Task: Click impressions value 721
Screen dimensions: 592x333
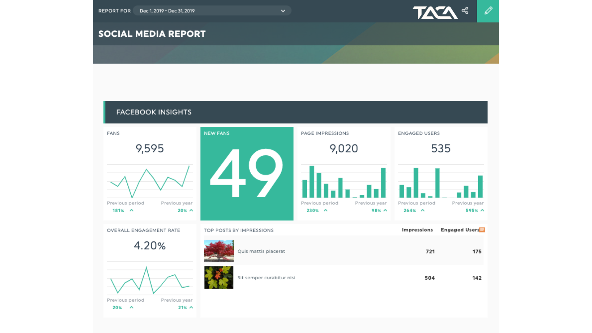Action: pyautogui.click(x=430, y=252)
